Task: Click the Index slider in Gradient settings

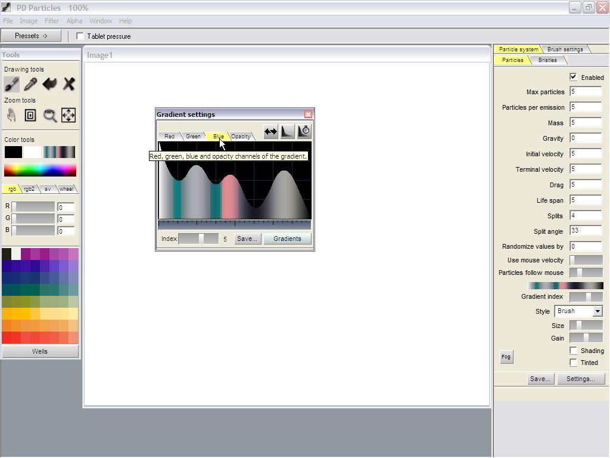Action: (198, 239)
